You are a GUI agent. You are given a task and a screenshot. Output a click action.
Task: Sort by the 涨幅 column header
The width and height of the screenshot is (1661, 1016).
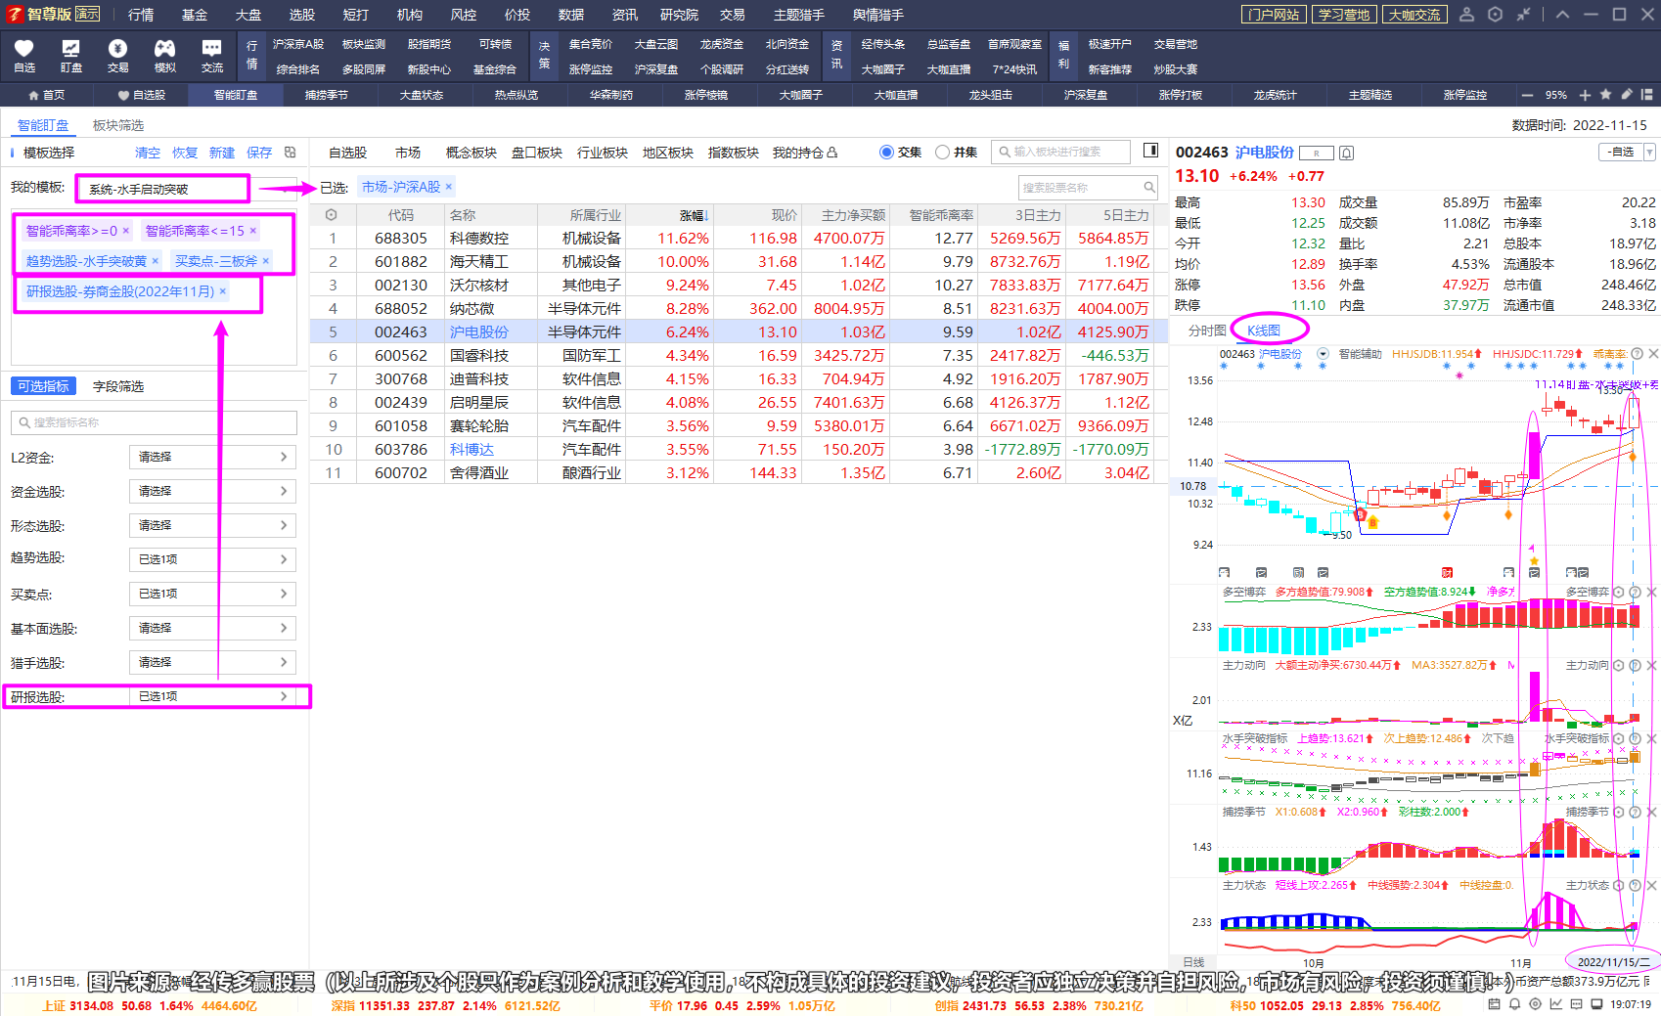click(x=694, y=215)
